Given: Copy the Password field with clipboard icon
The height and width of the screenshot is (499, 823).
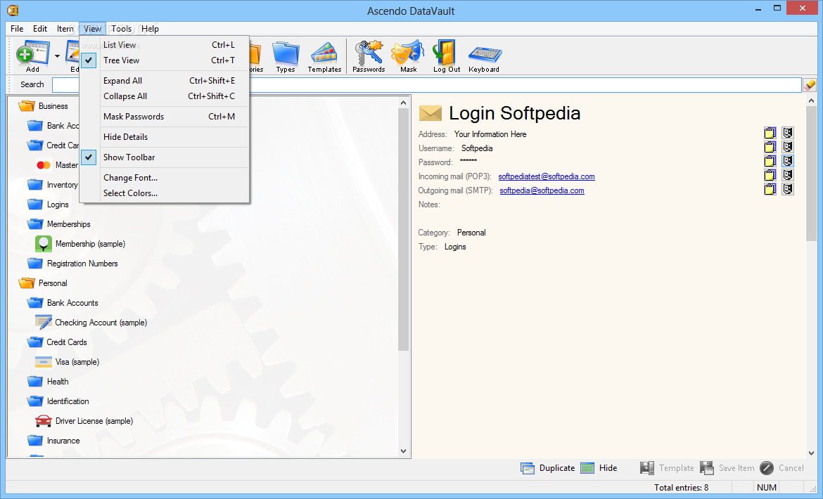Looking at the screenshot, I should coord(770,162).
